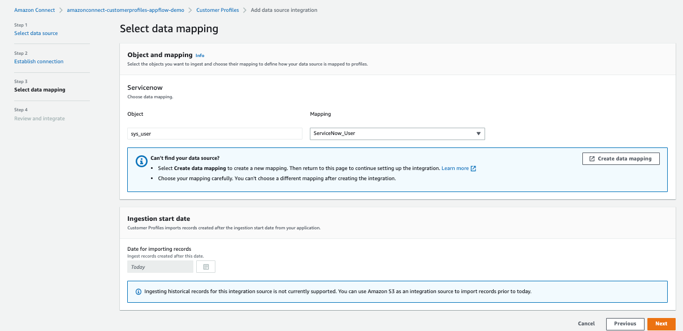Click the info circle icon beside 'Can't find your data source?'
Screen dimensions: 683x331
(x=142, y=162)
